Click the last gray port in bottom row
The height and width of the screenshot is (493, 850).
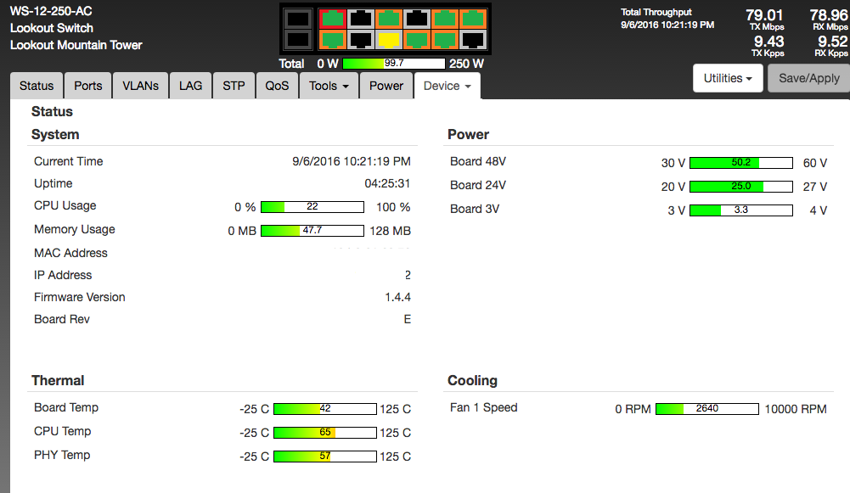pyautogui.click(x=473, y=39)
